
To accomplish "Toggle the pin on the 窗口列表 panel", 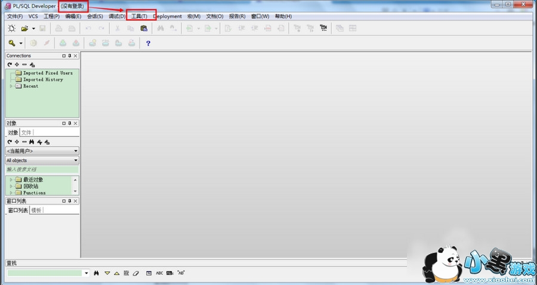I will pyautogui.click(x=70, y=201).
